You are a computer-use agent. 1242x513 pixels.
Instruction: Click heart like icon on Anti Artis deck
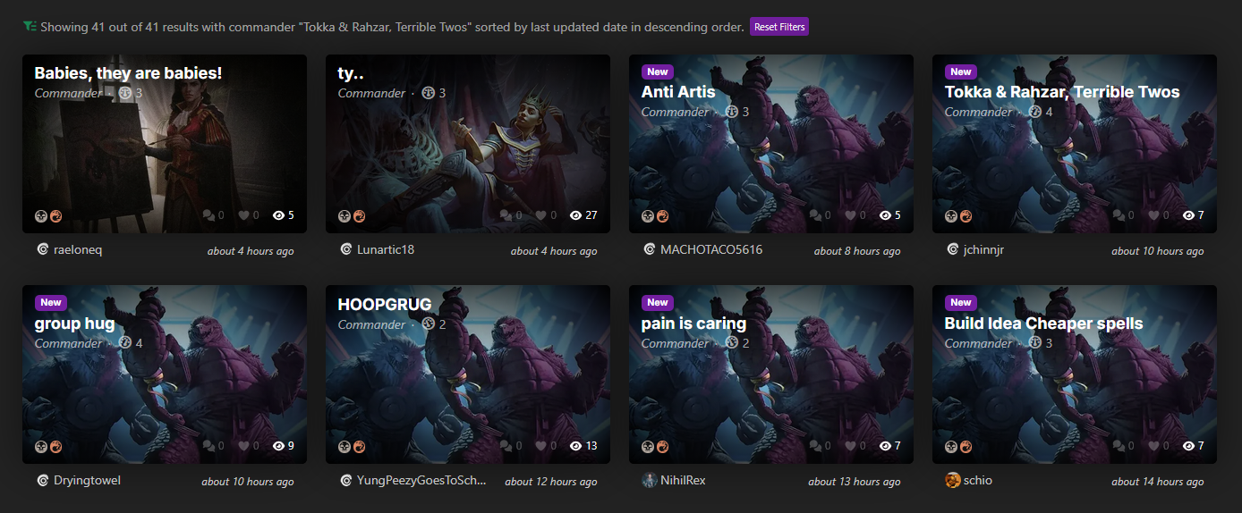click(850, 215)
